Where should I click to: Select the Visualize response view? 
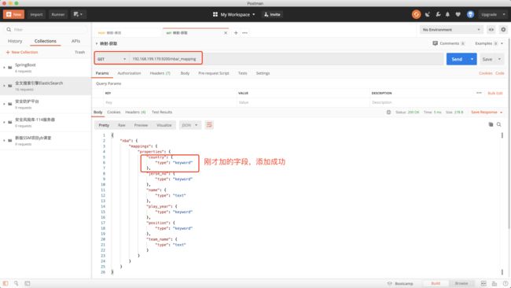pos(164,125)
